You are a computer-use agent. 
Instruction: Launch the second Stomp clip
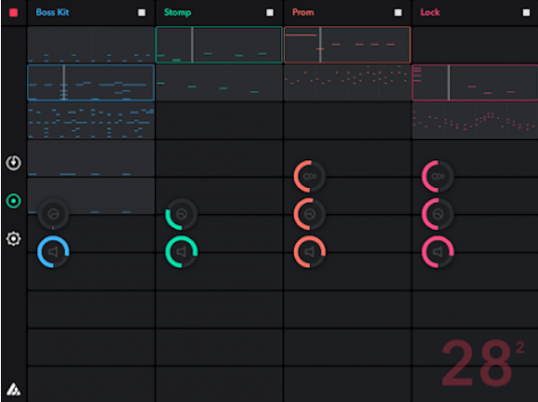click(219, 82)
